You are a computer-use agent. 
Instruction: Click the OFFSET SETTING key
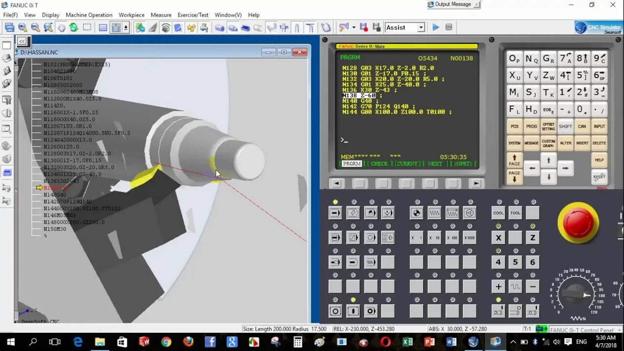click(548, 126)
